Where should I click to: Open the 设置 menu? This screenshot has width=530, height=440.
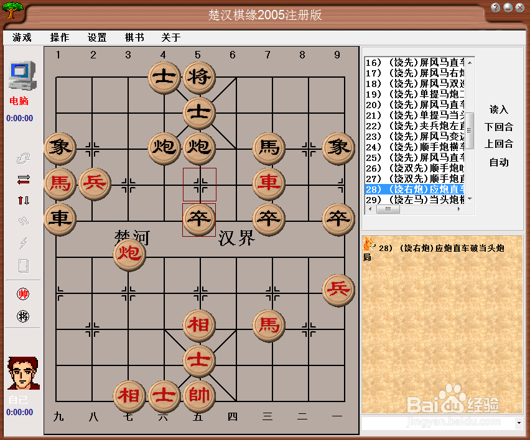point(97,37)
